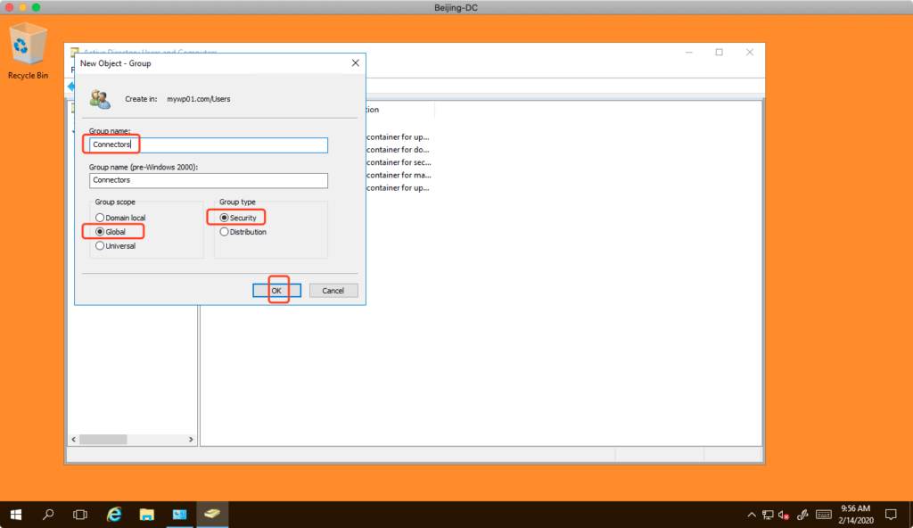Open File Explorer from the taskbar
Image resolution: width=913 pixels, height=528 pixels.
[147, 515]
